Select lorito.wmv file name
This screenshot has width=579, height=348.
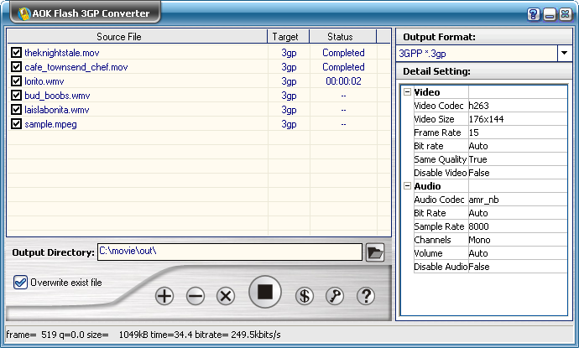[44, 81]
